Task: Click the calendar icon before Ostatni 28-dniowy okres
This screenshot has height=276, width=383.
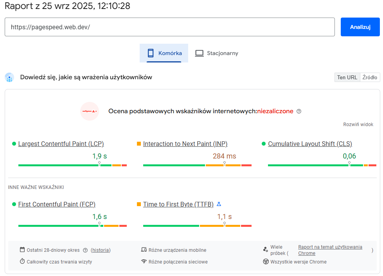Action: [x=22, y=250]
